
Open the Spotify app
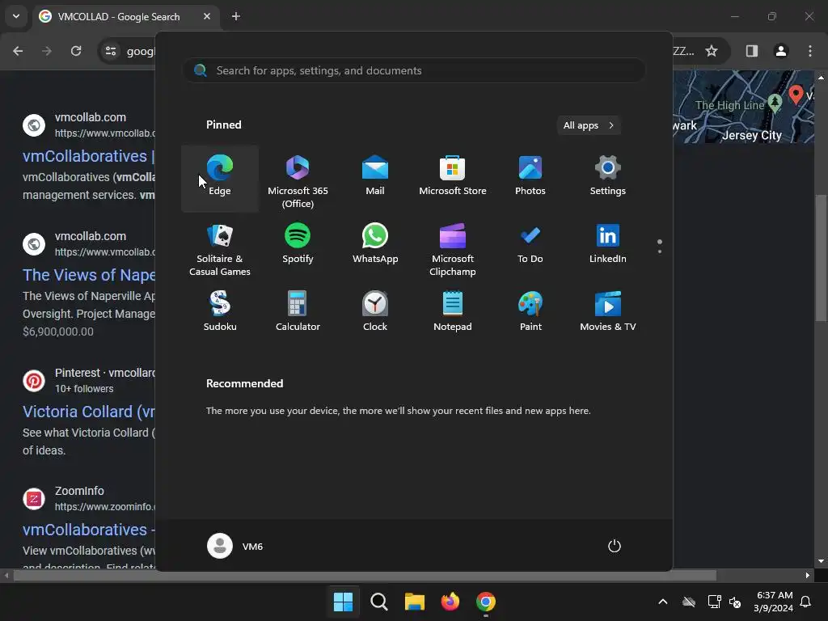298,246
